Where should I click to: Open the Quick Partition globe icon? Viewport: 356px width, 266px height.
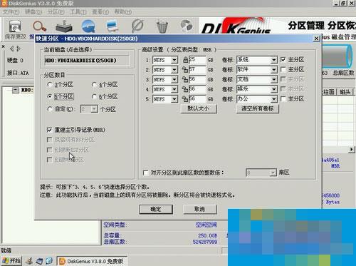pyautogui.click(x=88, y=26)
